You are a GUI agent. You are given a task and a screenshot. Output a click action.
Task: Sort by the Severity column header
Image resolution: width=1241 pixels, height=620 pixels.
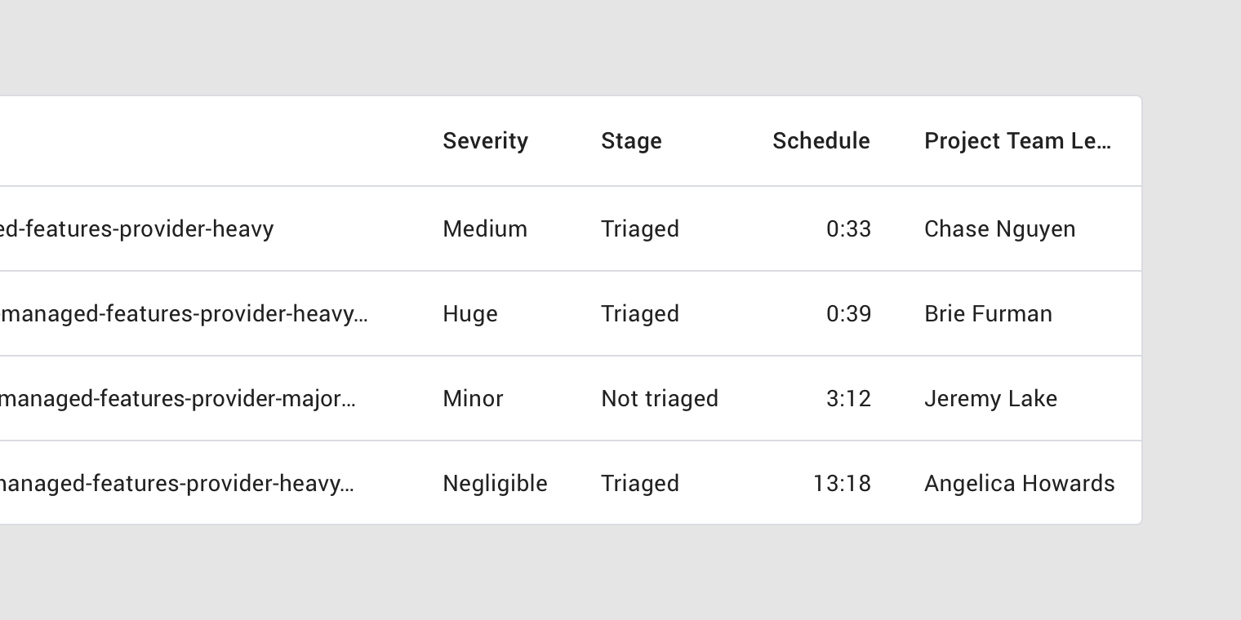tap(485, 141)
